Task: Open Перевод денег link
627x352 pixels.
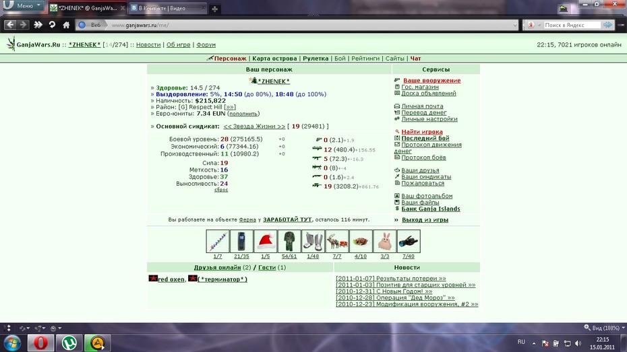Action: tap(424, 112)
